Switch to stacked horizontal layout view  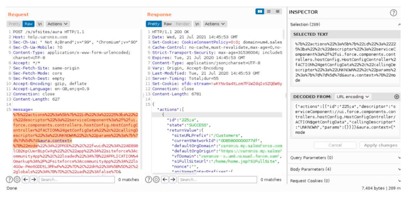(269, 11)
